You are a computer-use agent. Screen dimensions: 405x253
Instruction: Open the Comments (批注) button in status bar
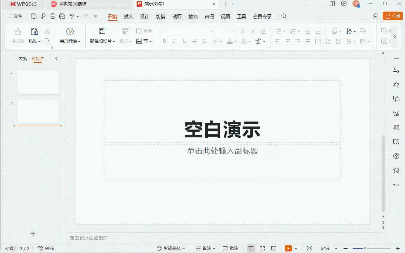tap(231, 248)
